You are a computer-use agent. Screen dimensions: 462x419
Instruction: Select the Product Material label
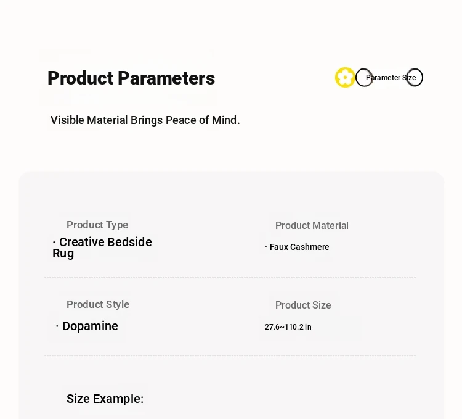pos(312,226)
